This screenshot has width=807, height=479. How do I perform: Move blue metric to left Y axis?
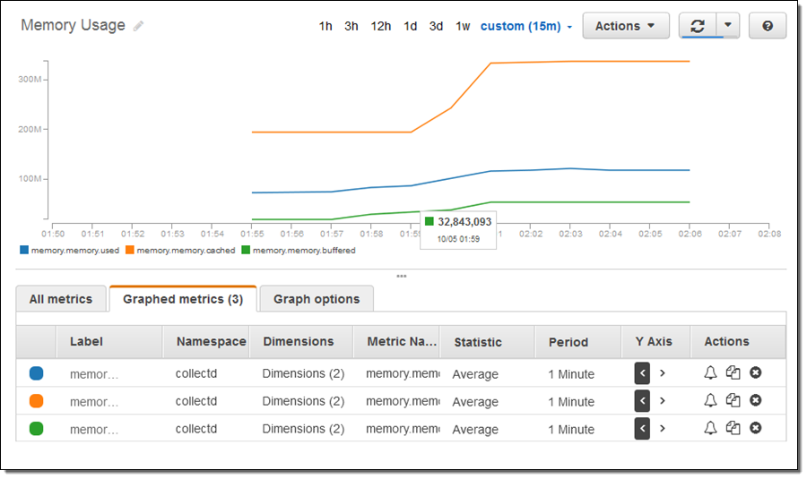pos(642,373)
